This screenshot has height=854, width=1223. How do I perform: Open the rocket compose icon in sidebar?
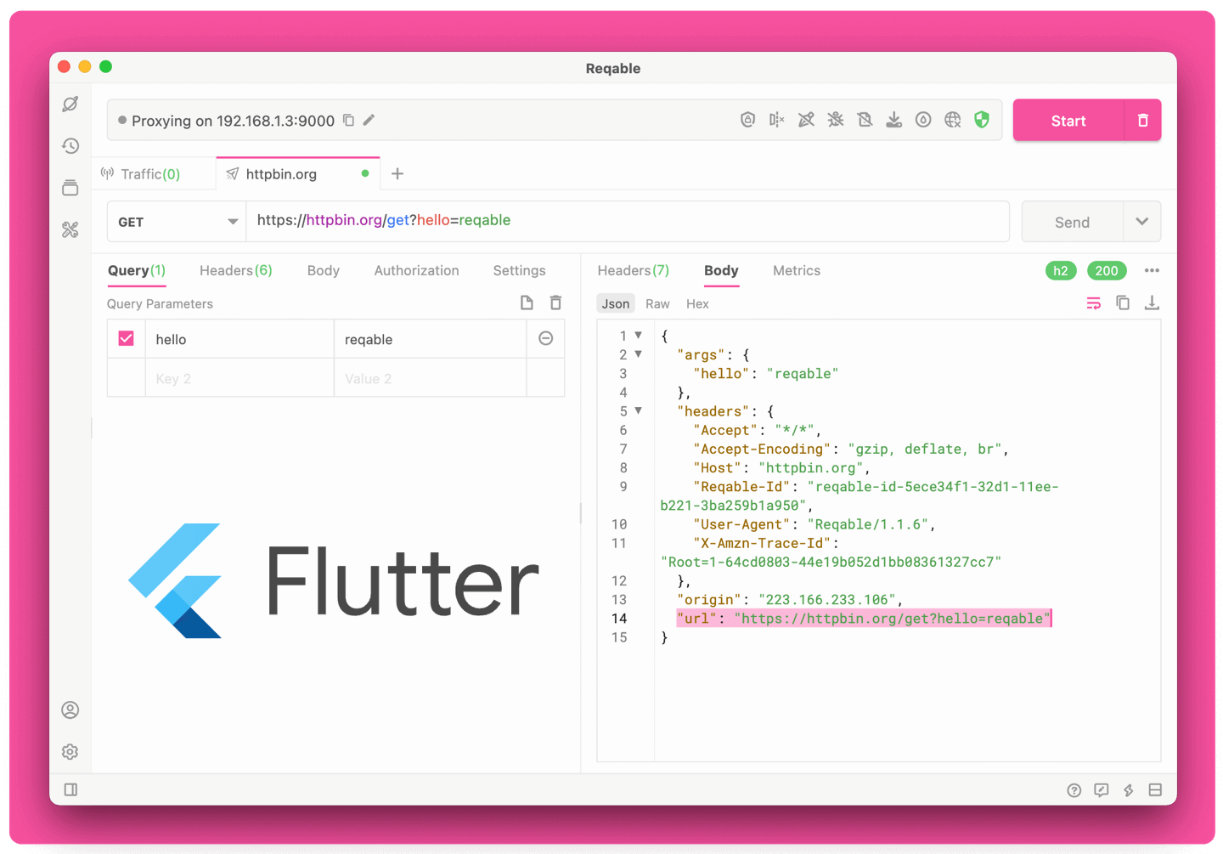pyautogui.click(x=70, y=105)
